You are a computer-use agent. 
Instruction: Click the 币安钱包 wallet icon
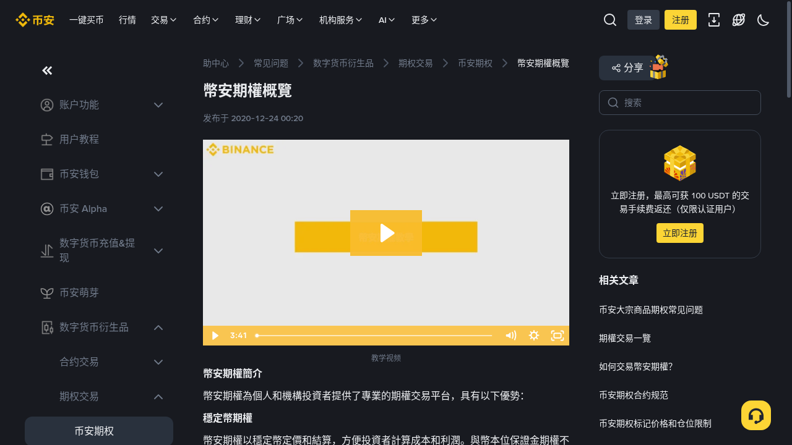pyautogui.click(x=47, y=174)
